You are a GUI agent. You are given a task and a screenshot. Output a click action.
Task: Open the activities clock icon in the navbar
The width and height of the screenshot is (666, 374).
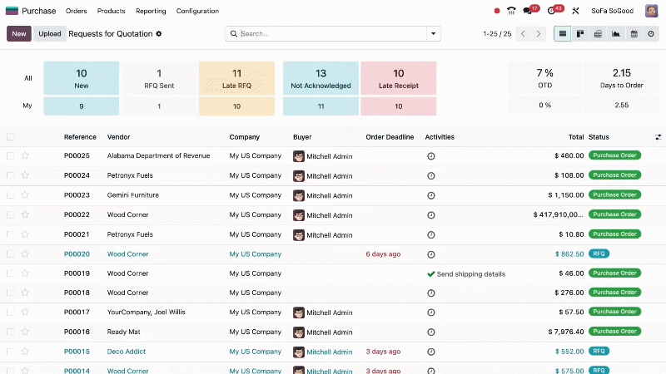click(551, 11)
